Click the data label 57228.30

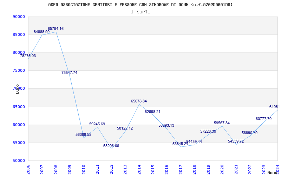click(208, 131)
